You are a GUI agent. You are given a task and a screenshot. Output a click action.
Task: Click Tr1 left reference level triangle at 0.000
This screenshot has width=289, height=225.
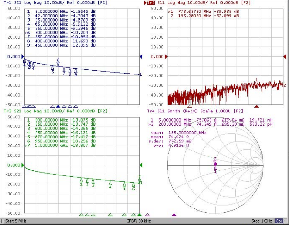23,56
